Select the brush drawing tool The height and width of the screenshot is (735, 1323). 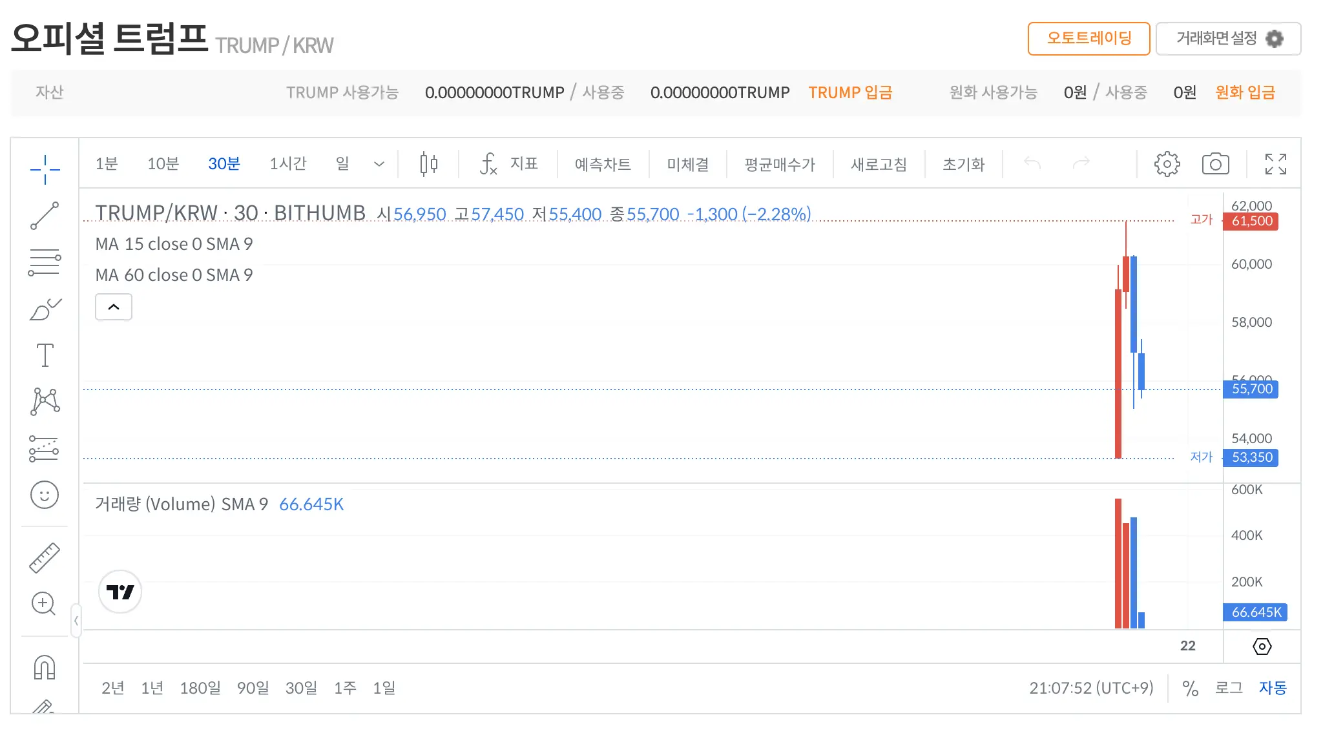point(45,309)
